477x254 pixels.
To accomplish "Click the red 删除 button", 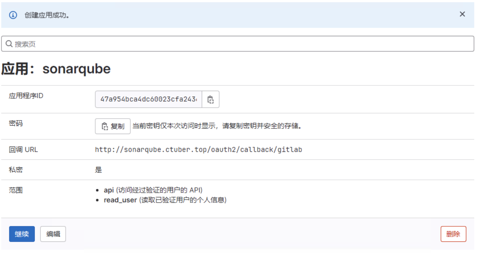I will (x=453, y=234).
